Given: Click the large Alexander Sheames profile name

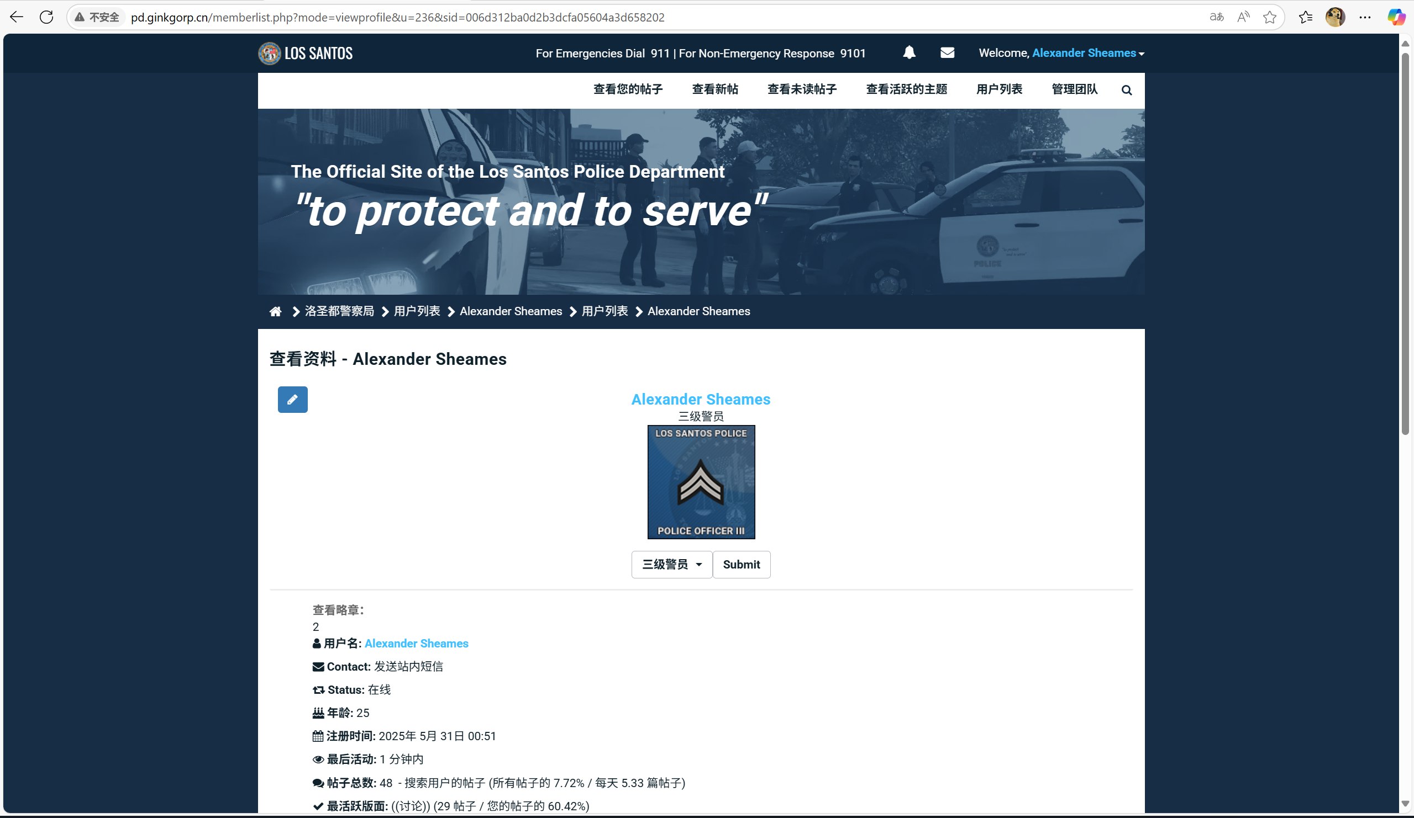Looking at the screenshot, I should (x=701, y=399).
